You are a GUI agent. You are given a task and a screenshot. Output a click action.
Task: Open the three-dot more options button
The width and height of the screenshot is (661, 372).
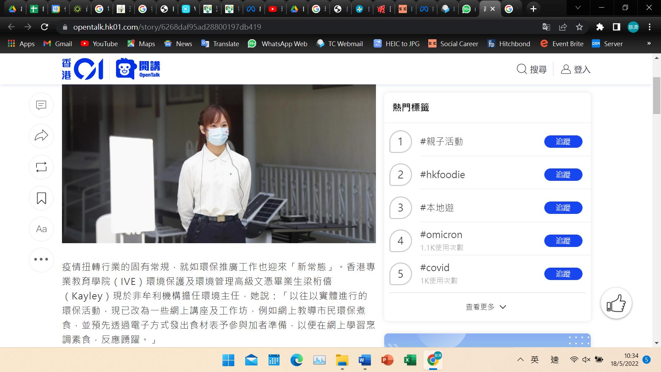click(x=41, y=259)
